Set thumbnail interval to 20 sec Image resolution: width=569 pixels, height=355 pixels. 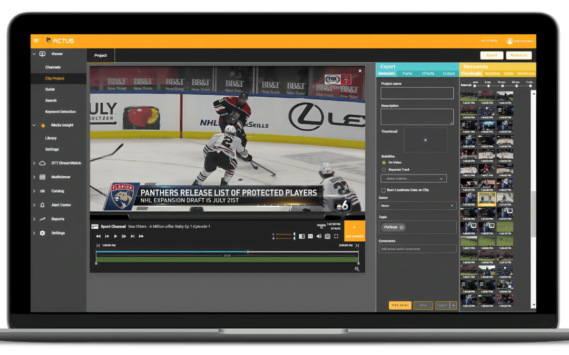click(x=516, y=86)
